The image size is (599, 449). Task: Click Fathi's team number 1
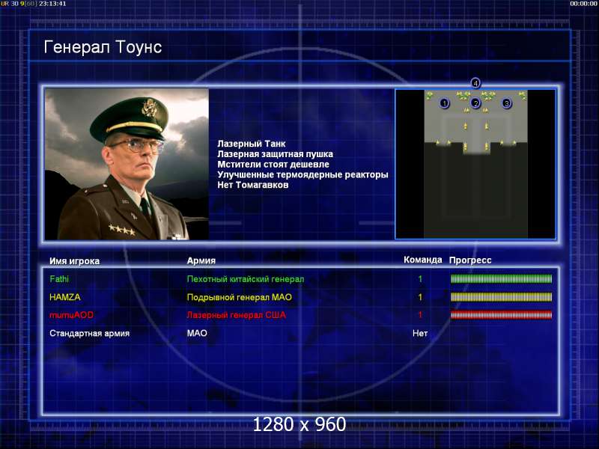[x=420, y=279]
